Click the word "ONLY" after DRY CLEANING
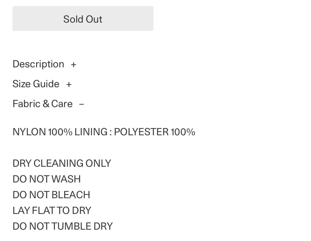 [98, 163]
